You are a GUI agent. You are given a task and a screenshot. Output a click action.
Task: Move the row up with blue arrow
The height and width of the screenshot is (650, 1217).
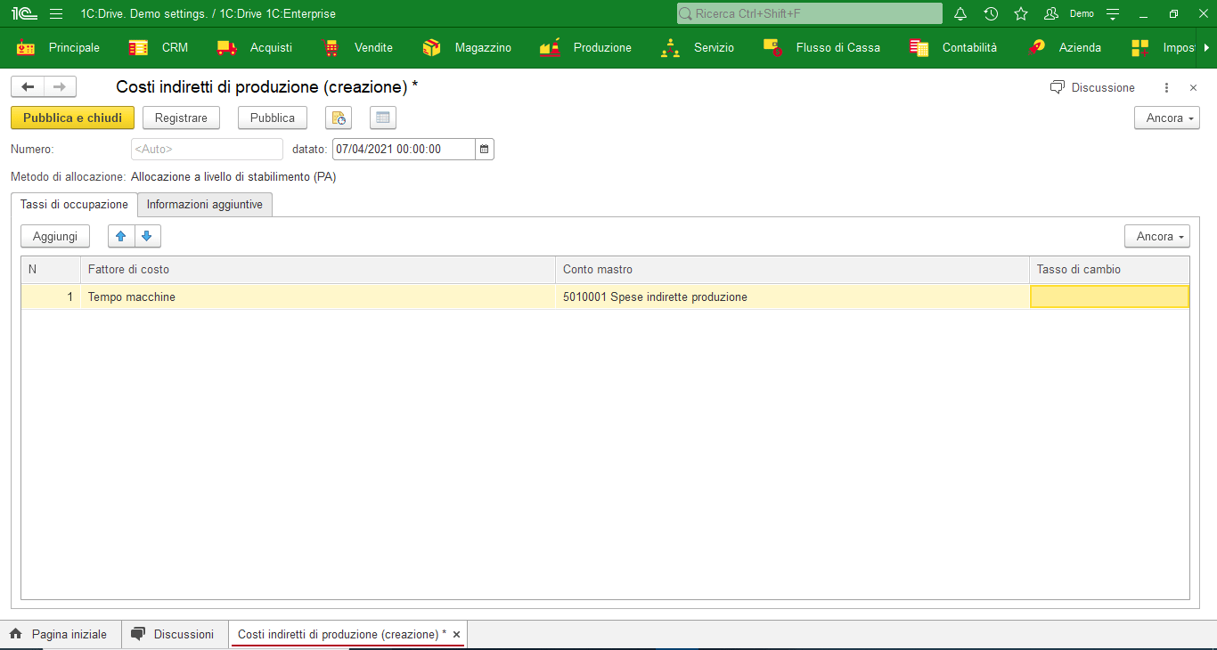[121, 236]
